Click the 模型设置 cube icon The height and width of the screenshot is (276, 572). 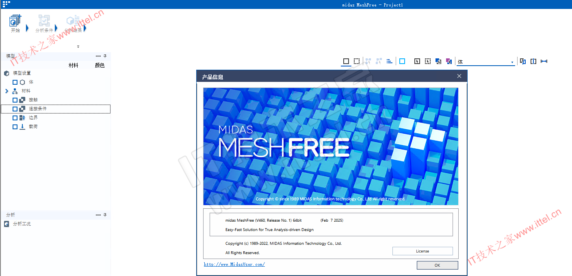coord(6,73)
